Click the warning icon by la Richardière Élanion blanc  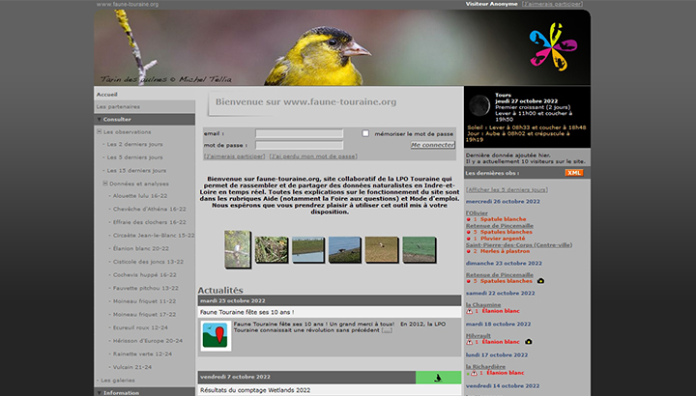[x=474, y=373]
